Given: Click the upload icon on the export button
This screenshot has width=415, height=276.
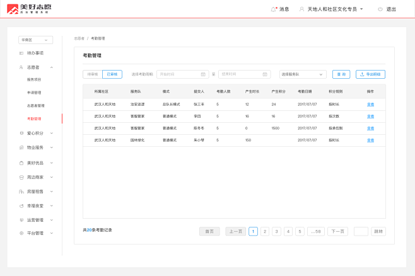Looking at the screenshot, I should 362,74.
